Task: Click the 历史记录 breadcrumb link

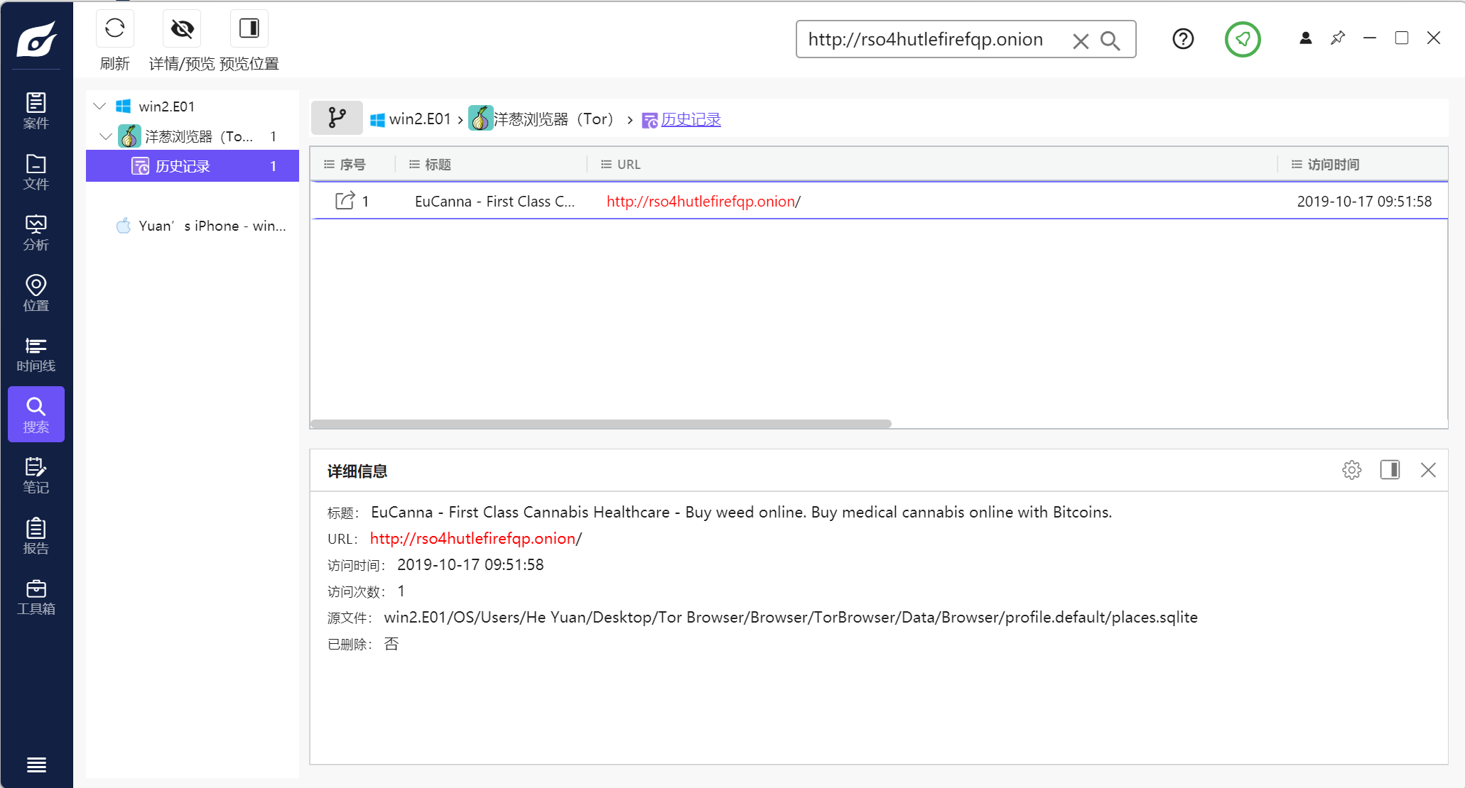Action: click(x=691, y=119)
